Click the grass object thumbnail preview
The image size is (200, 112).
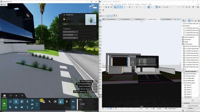point(91,19)
